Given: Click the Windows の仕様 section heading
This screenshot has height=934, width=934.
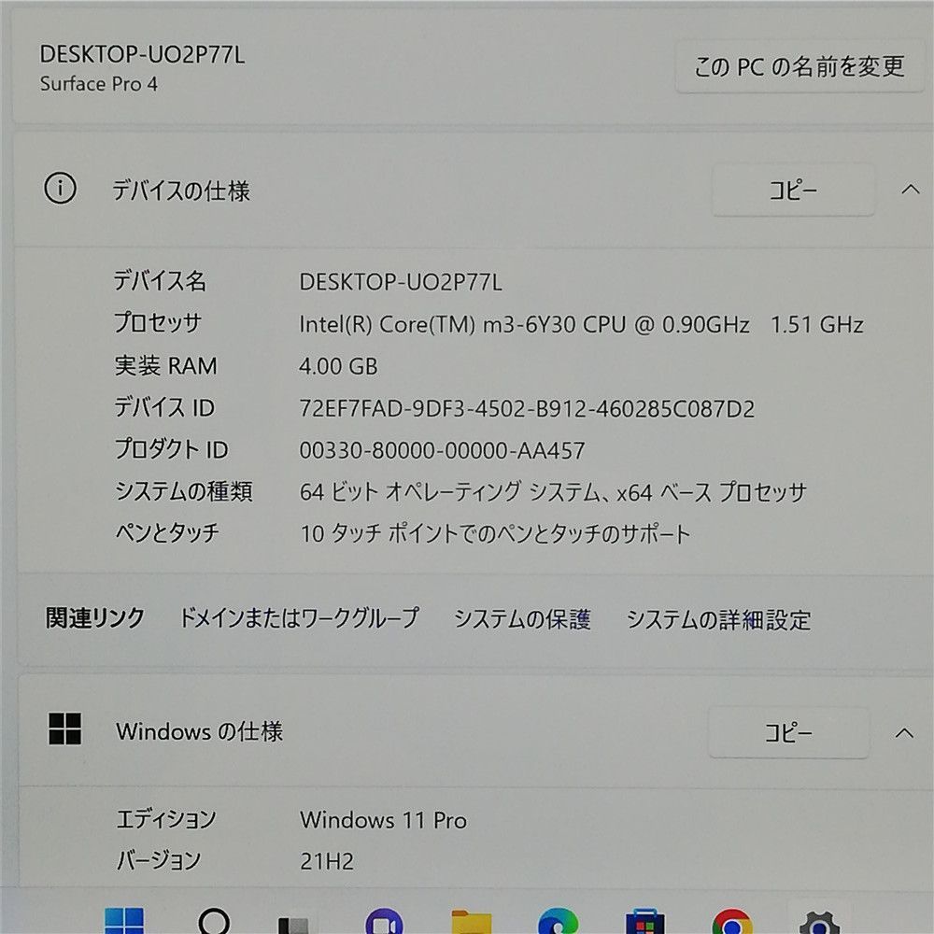Looking at the screenshot, I should (199, 731).
